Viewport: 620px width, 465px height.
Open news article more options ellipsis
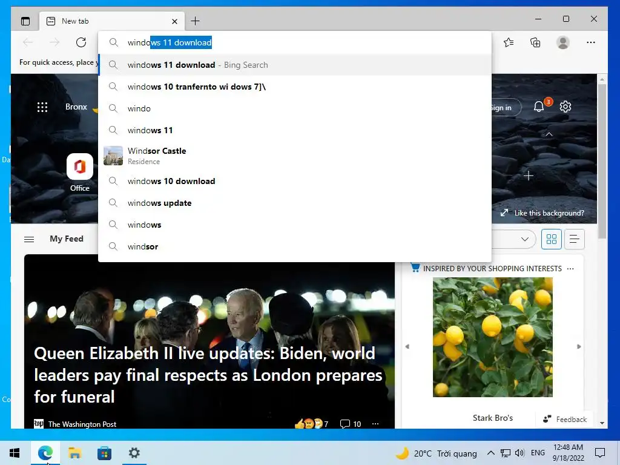[375, 424]
